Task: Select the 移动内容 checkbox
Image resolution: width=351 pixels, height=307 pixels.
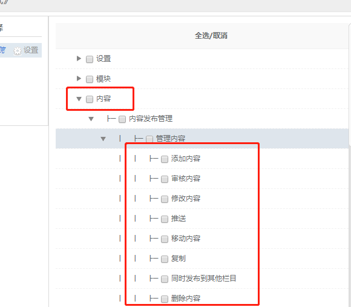Action: coord(165,239)
